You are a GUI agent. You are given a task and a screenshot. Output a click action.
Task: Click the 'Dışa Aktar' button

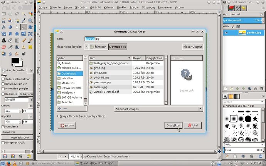(x=173, y=126)
